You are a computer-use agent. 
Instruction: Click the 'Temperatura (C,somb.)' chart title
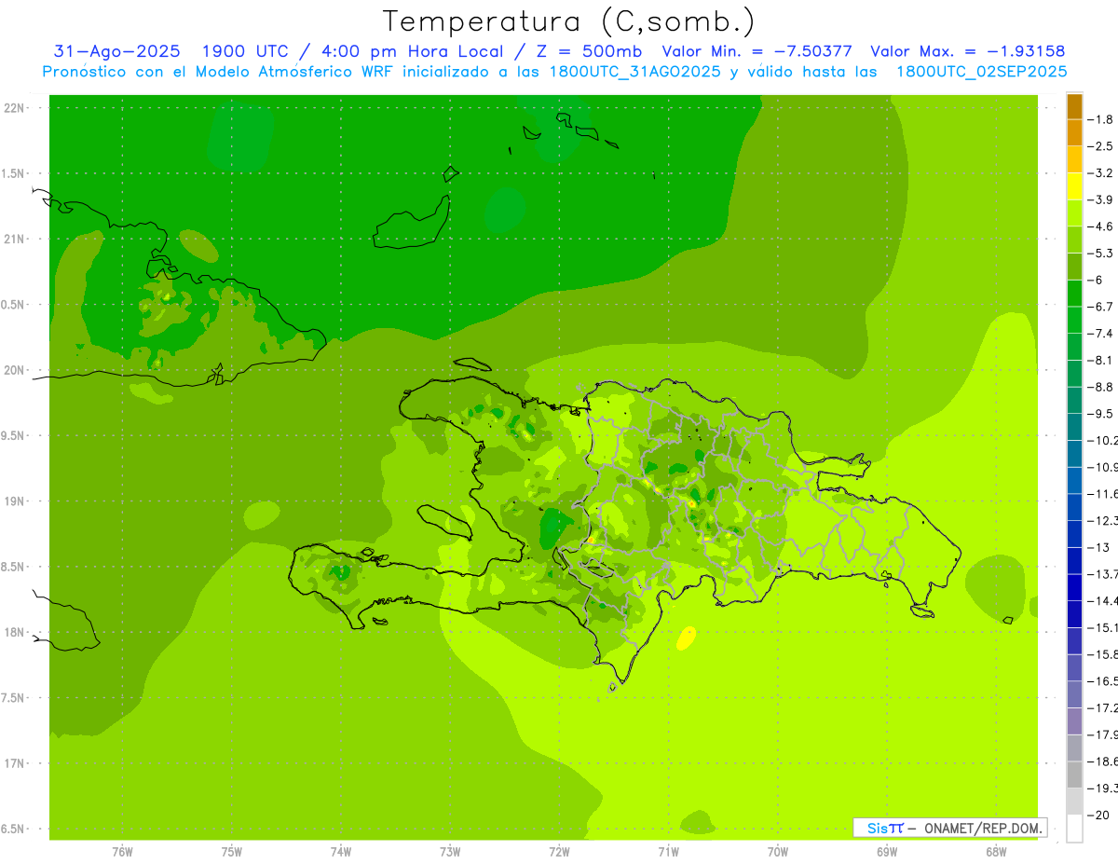pyautogui.click(x=569, y=21)
